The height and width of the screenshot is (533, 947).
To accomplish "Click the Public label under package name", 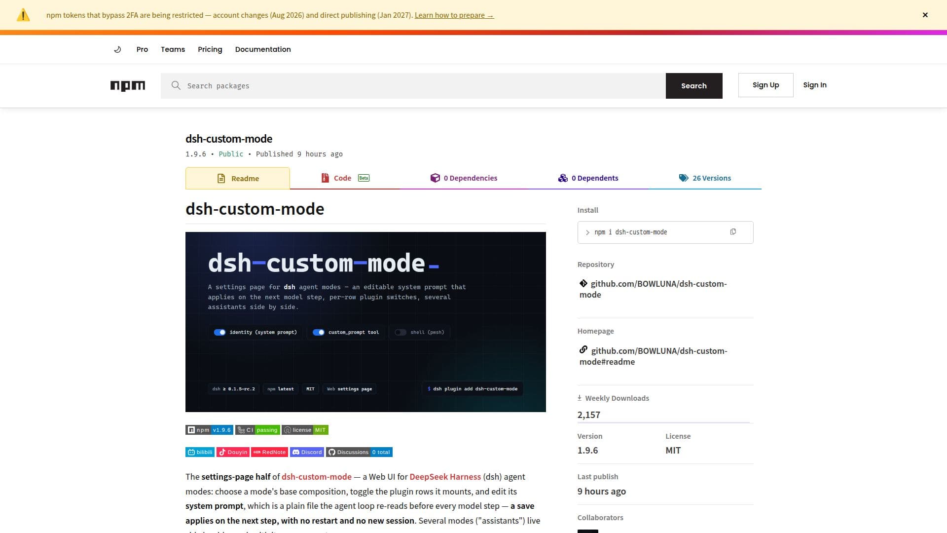I will click(x=231, y=154).
